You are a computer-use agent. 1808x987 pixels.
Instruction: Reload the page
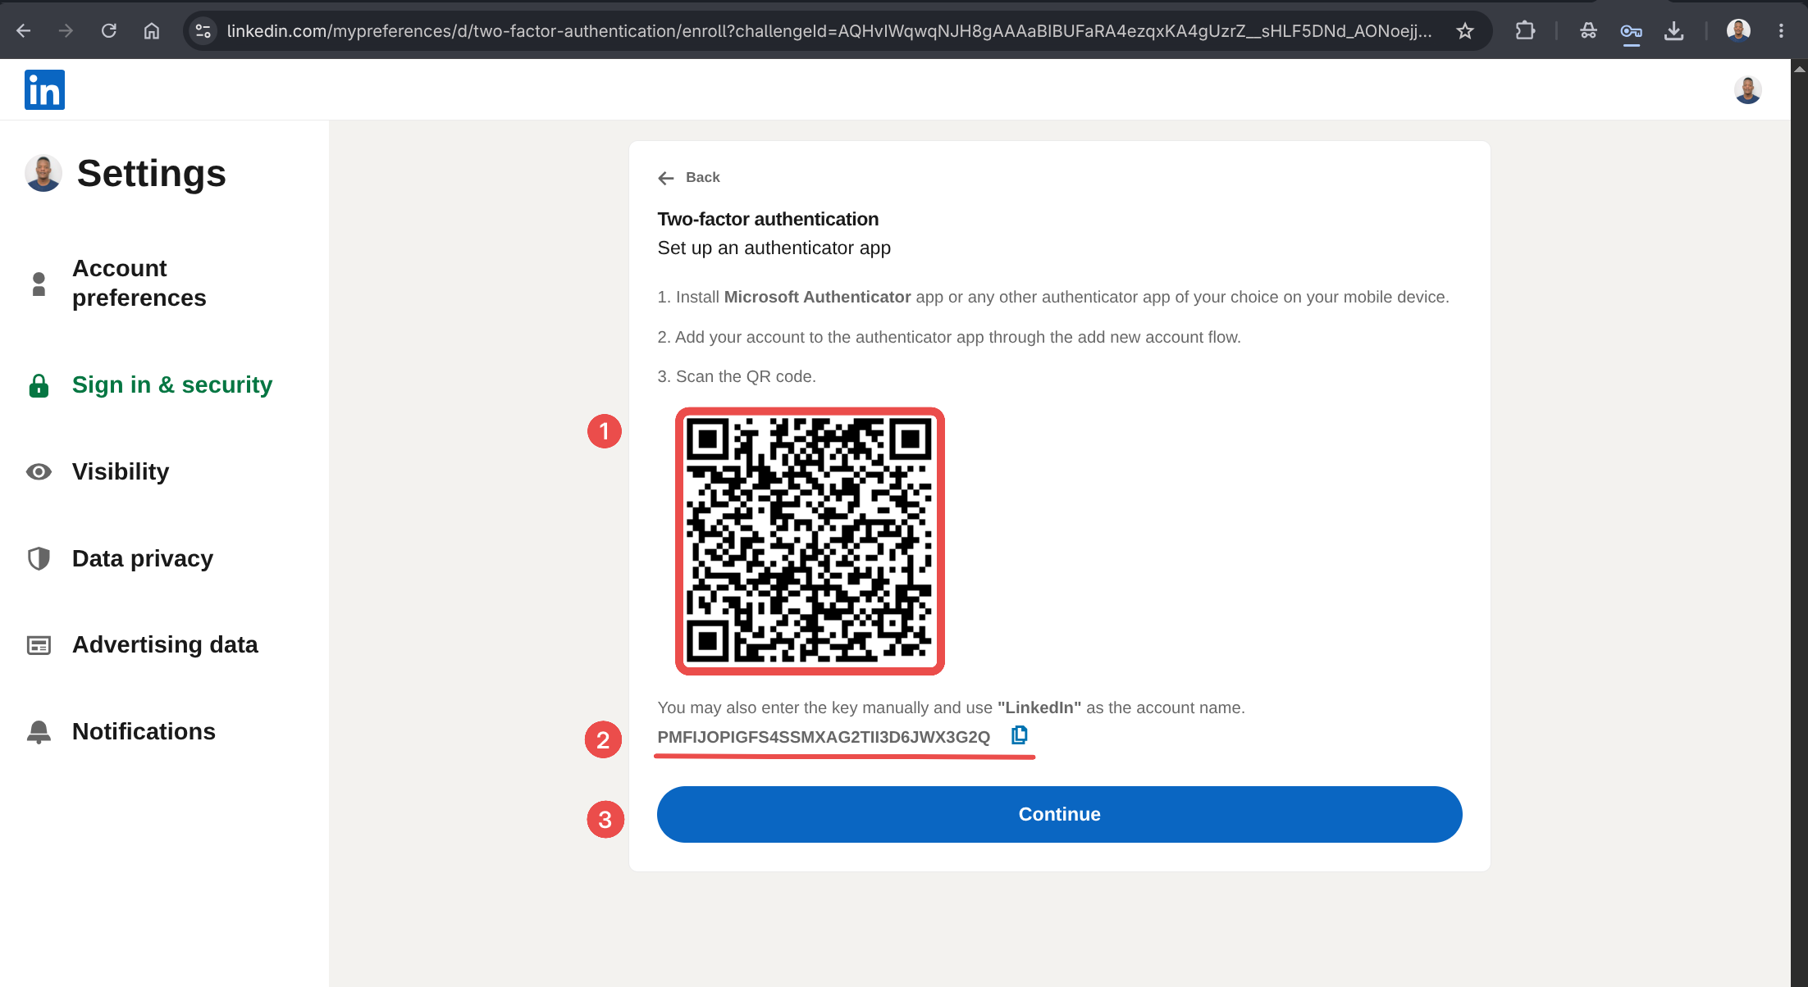(108, 31)
